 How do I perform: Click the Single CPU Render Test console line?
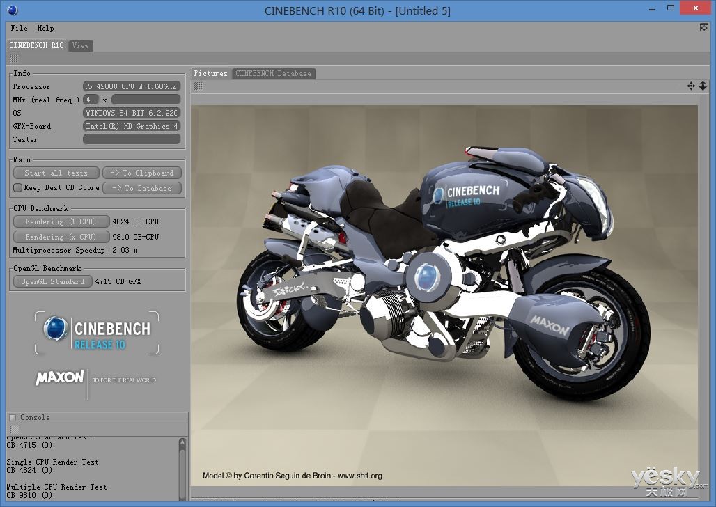point(52,462)
